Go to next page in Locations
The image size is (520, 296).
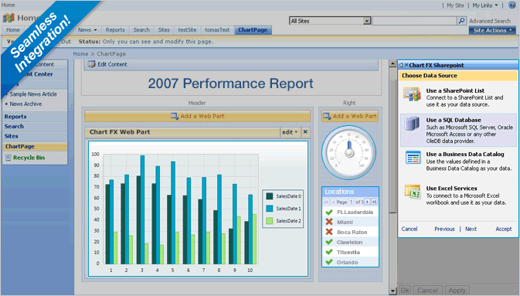368,202
